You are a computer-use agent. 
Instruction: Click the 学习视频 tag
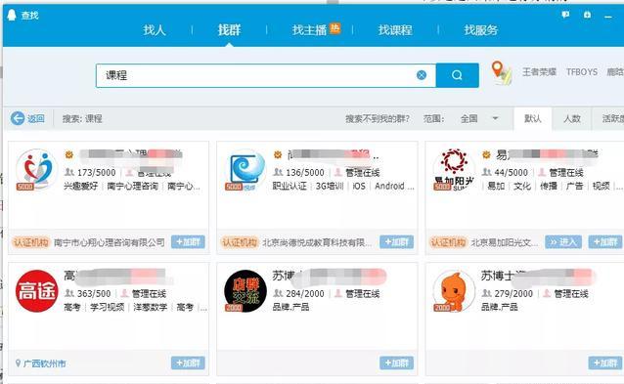click(107, 307)
